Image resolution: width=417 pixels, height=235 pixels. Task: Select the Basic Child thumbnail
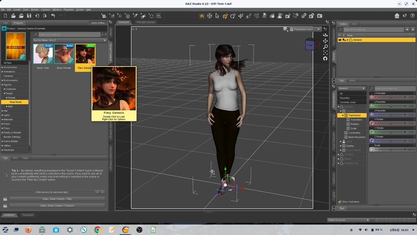point(43,54)
